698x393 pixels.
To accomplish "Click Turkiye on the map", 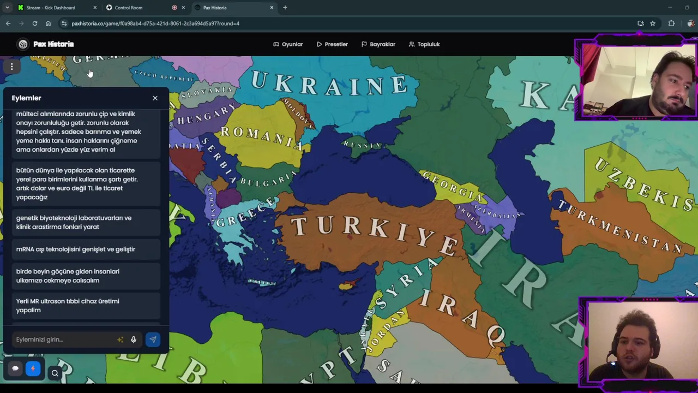I will (373, 235).
